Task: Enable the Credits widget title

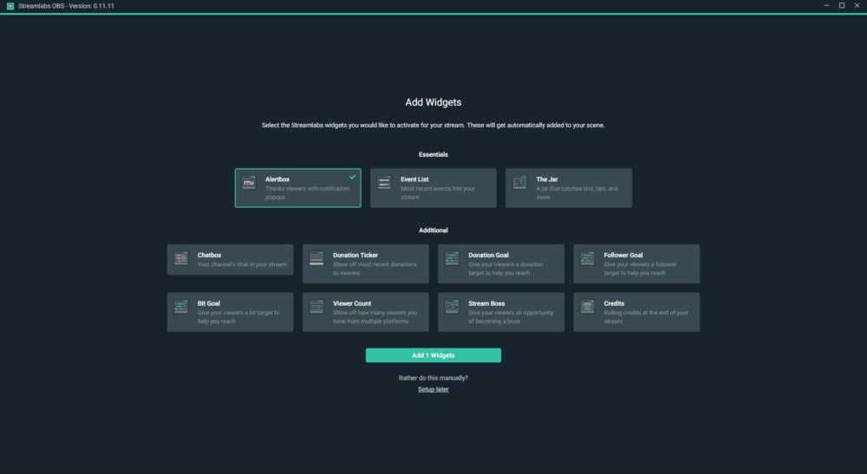Action: (x=615, y=303)
